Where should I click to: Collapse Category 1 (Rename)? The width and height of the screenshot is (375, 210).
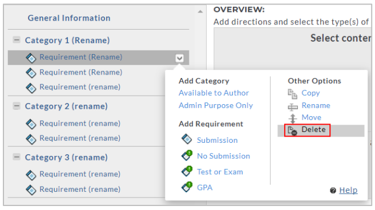click(x=17, y=40)
